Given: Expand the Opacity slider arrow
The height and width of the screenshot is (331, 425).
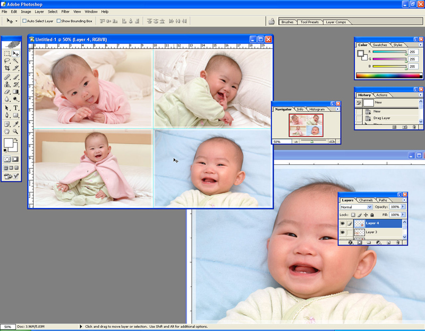Looking at the screenshot, I should (x=403, y=207).
